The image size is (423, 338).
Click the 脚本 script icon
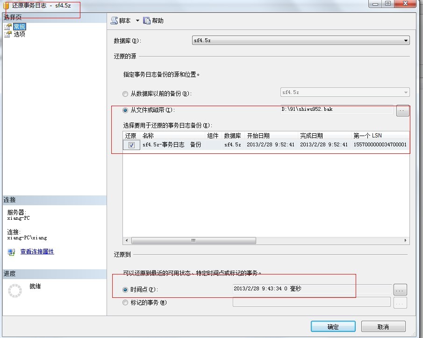[114, 21]
